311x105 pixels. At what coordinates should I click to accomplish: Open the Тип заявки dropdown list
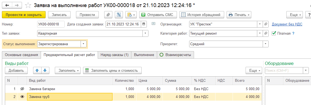pos(145,33)
